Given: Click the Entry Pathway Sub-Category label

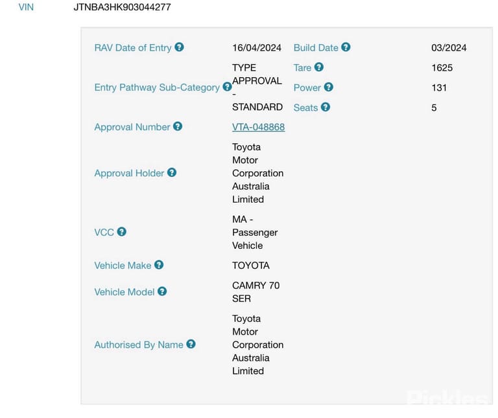Looking at the screenshot, I should (x=157, y=87).
